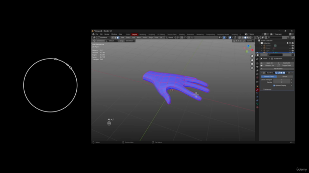This screenshot has height=173, width=309.
Task: Enable vertex select mode
Action: coord(112,37)
